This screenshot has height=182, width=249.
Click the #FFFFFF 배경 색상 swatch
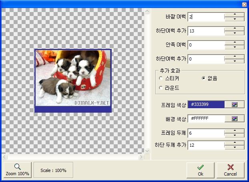[x=206, y=119]
